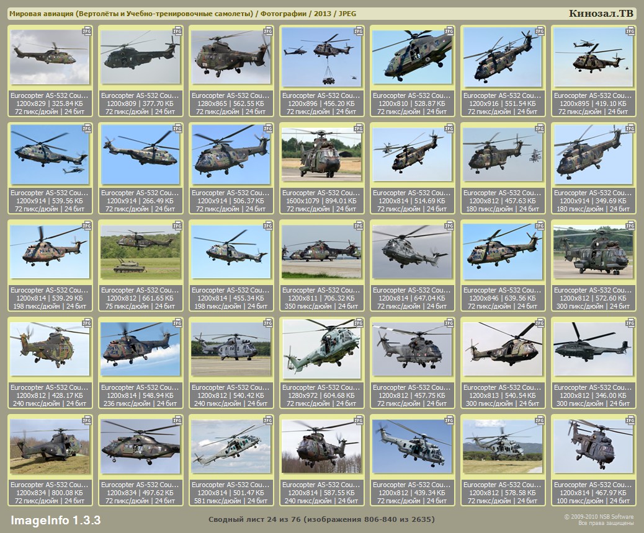
Task: Click the JPG badge on the 325.84 КБ image
Action: pyautogui.click(x=87, y=30)
